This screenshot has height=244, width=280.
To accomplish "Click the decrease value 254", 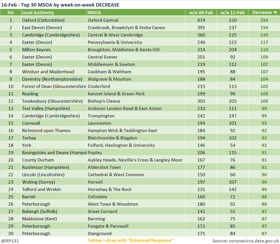I will point(264,20).
